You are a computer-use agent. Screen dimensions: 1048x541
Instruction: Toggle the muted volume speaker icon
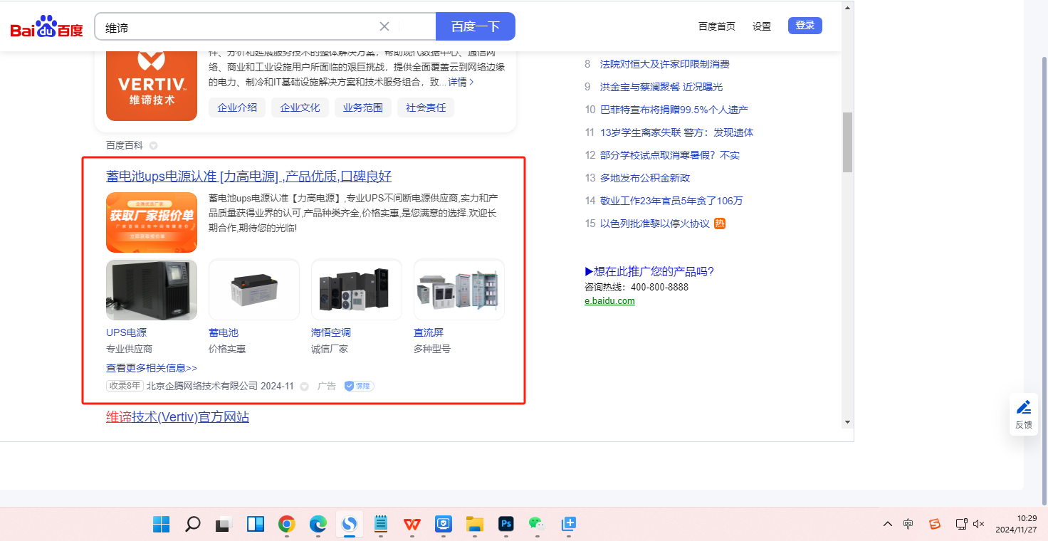(x=979, y=524)
